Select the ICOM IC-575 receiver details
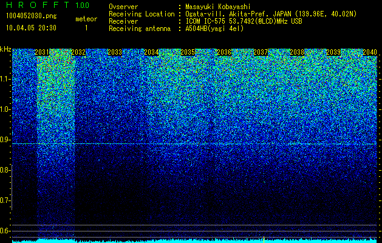 (x=244, y=21)
